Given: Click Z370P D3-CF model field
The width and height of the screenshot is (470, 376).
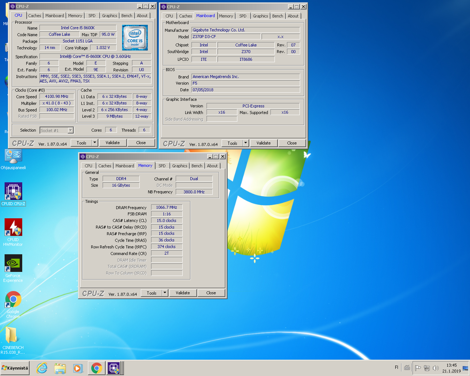Looking at the screenshot, I should 226,37.
